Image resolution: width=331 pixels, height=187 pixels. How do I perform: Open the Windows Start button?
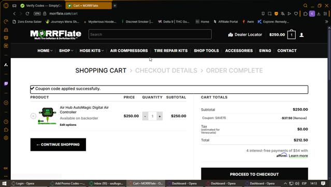click(x=4, y=183)
